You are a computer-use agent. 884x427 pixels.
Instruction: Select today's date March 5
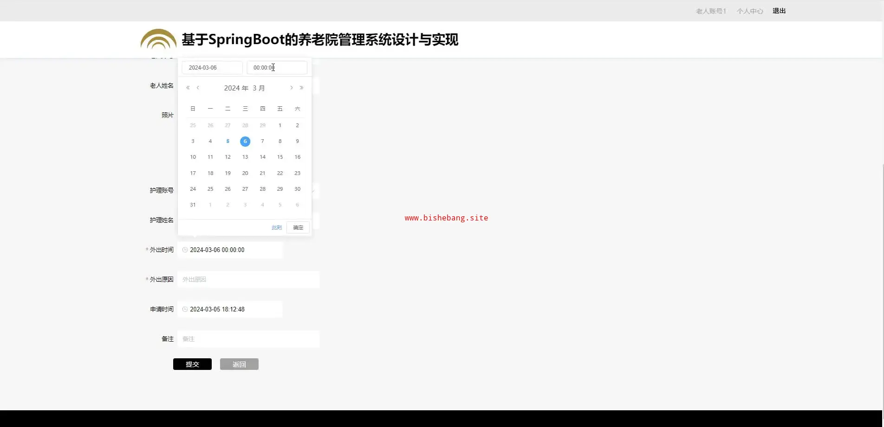click(x=227, y=141)
